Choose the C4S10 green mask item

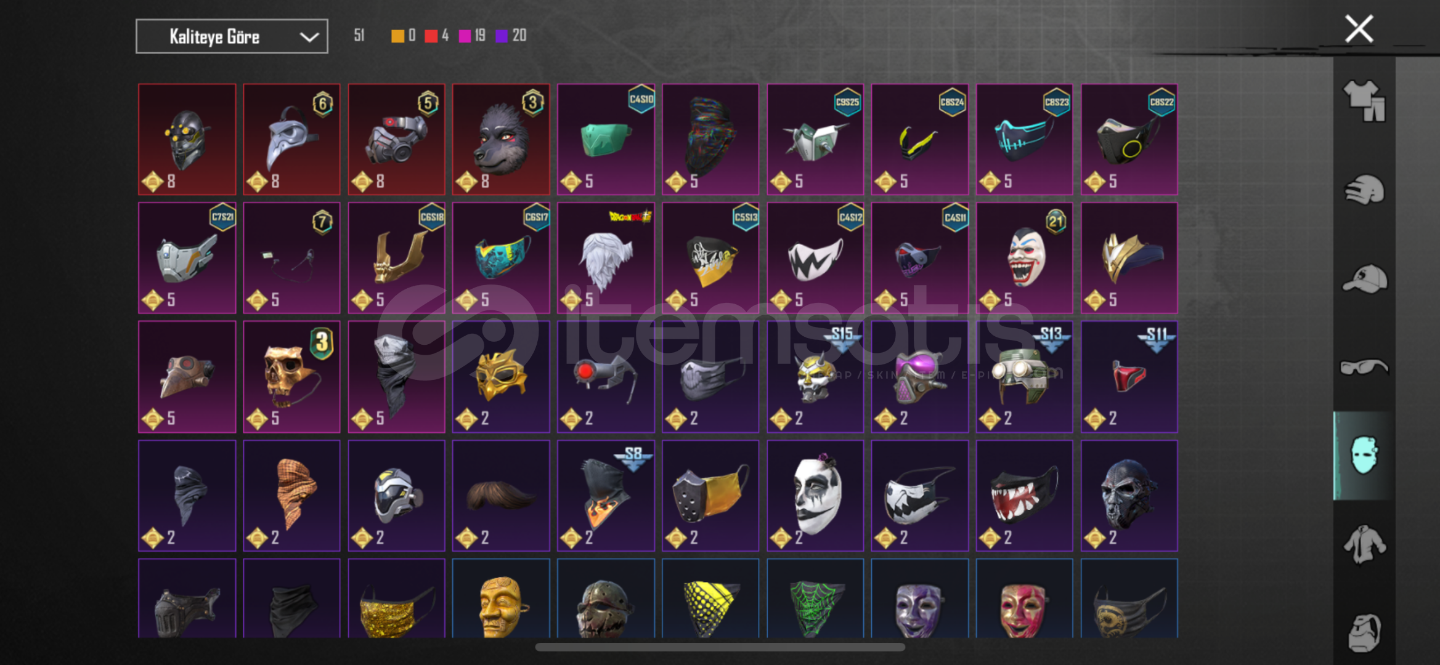[606, 140]
